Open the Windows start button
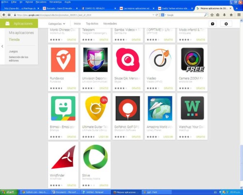Viewport: 243px width, 195px height. (9, 192)
